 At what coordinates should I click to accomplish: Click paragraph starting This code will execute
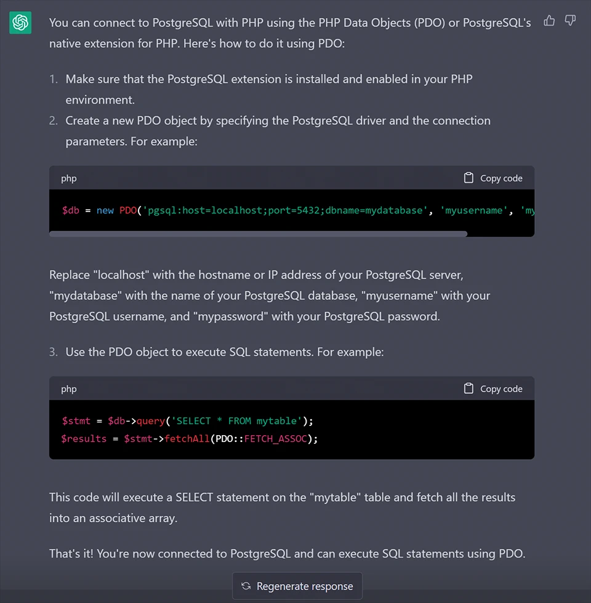282,508
